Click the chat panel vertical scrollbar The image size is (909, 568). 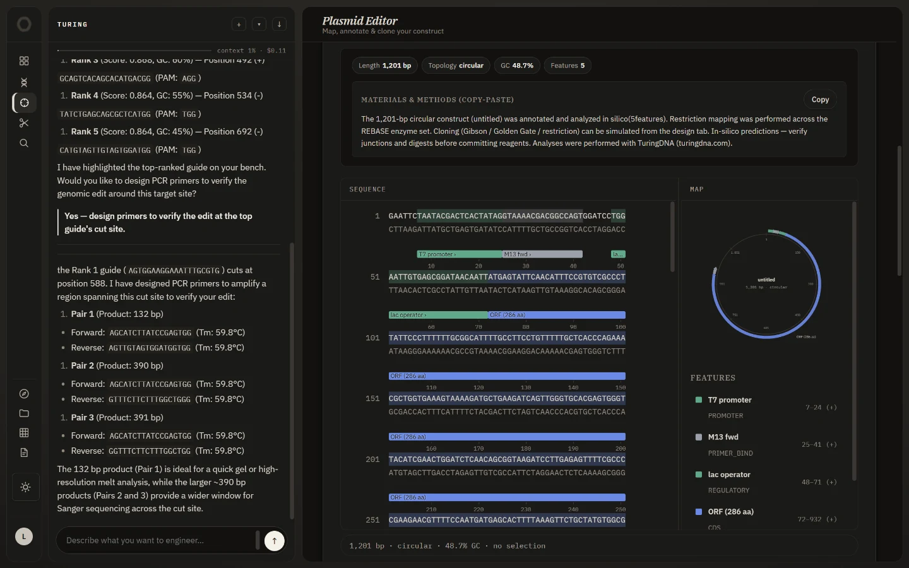point(292,381)
